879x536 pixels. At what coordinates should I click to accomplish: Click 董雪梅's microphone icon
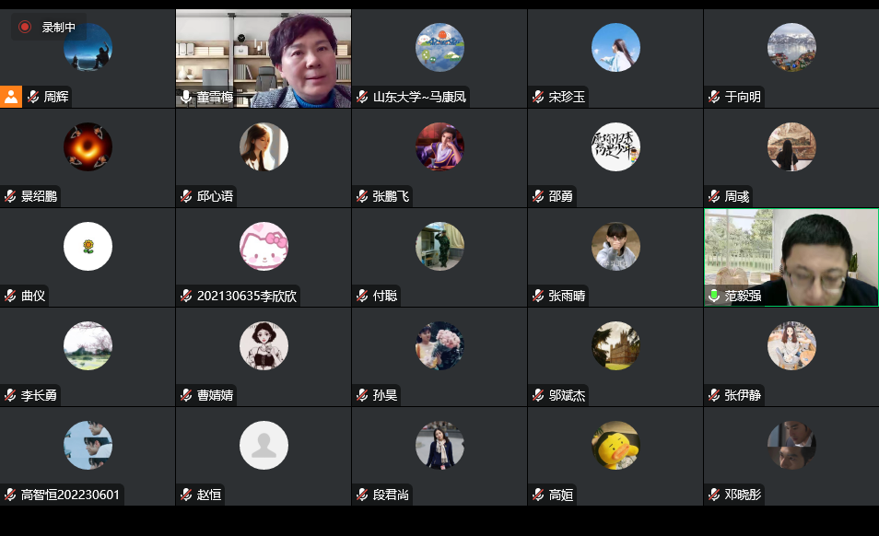[x=186, y=97]
